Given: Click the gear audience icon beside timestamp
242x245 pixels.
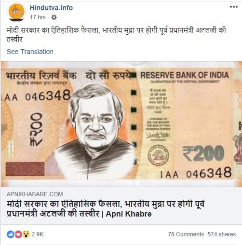Looking at the screenshot, I should click(54, 17).
